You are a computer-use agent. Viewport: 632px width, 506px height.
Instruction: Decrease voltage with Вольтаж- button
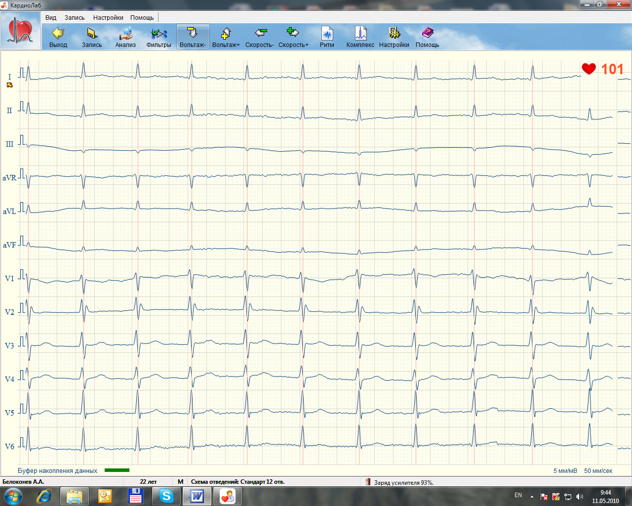193,37
